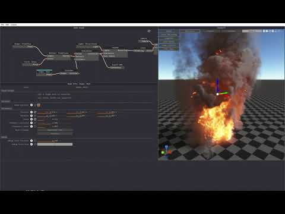Click the white transform gizmo center handle
Viewport: 285px width, 214px height.
coord(217,94)
